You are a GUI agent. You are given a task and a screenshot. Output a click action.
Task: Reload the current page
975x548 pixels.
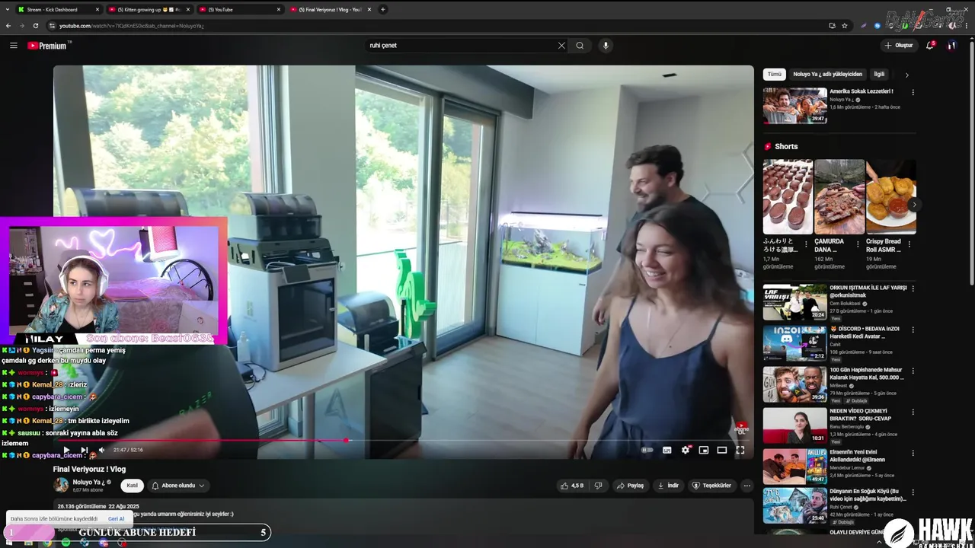(x=35, y=25)
